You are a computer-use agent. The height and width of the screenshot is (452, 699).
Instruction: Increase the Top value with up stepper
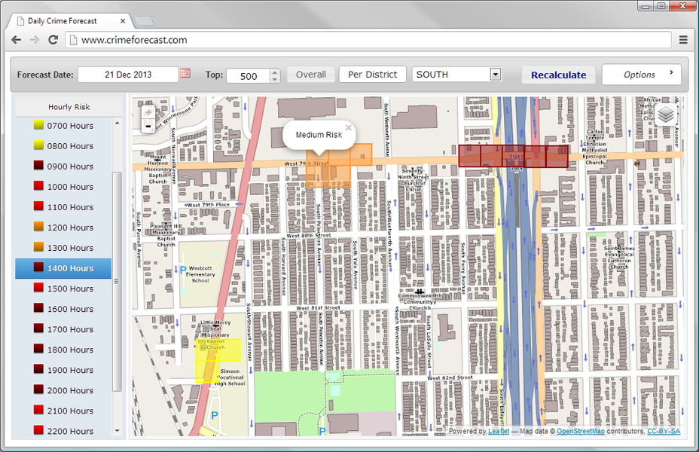point(274,72)
